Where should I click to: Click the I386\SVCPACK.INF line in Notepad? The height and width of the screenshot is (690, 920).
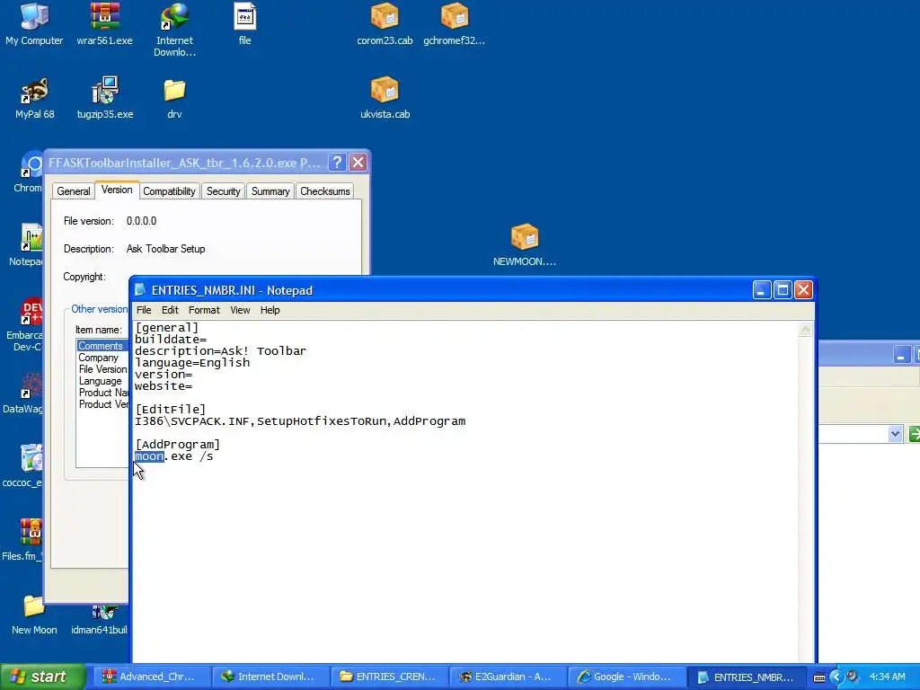(x=300, y=421)
